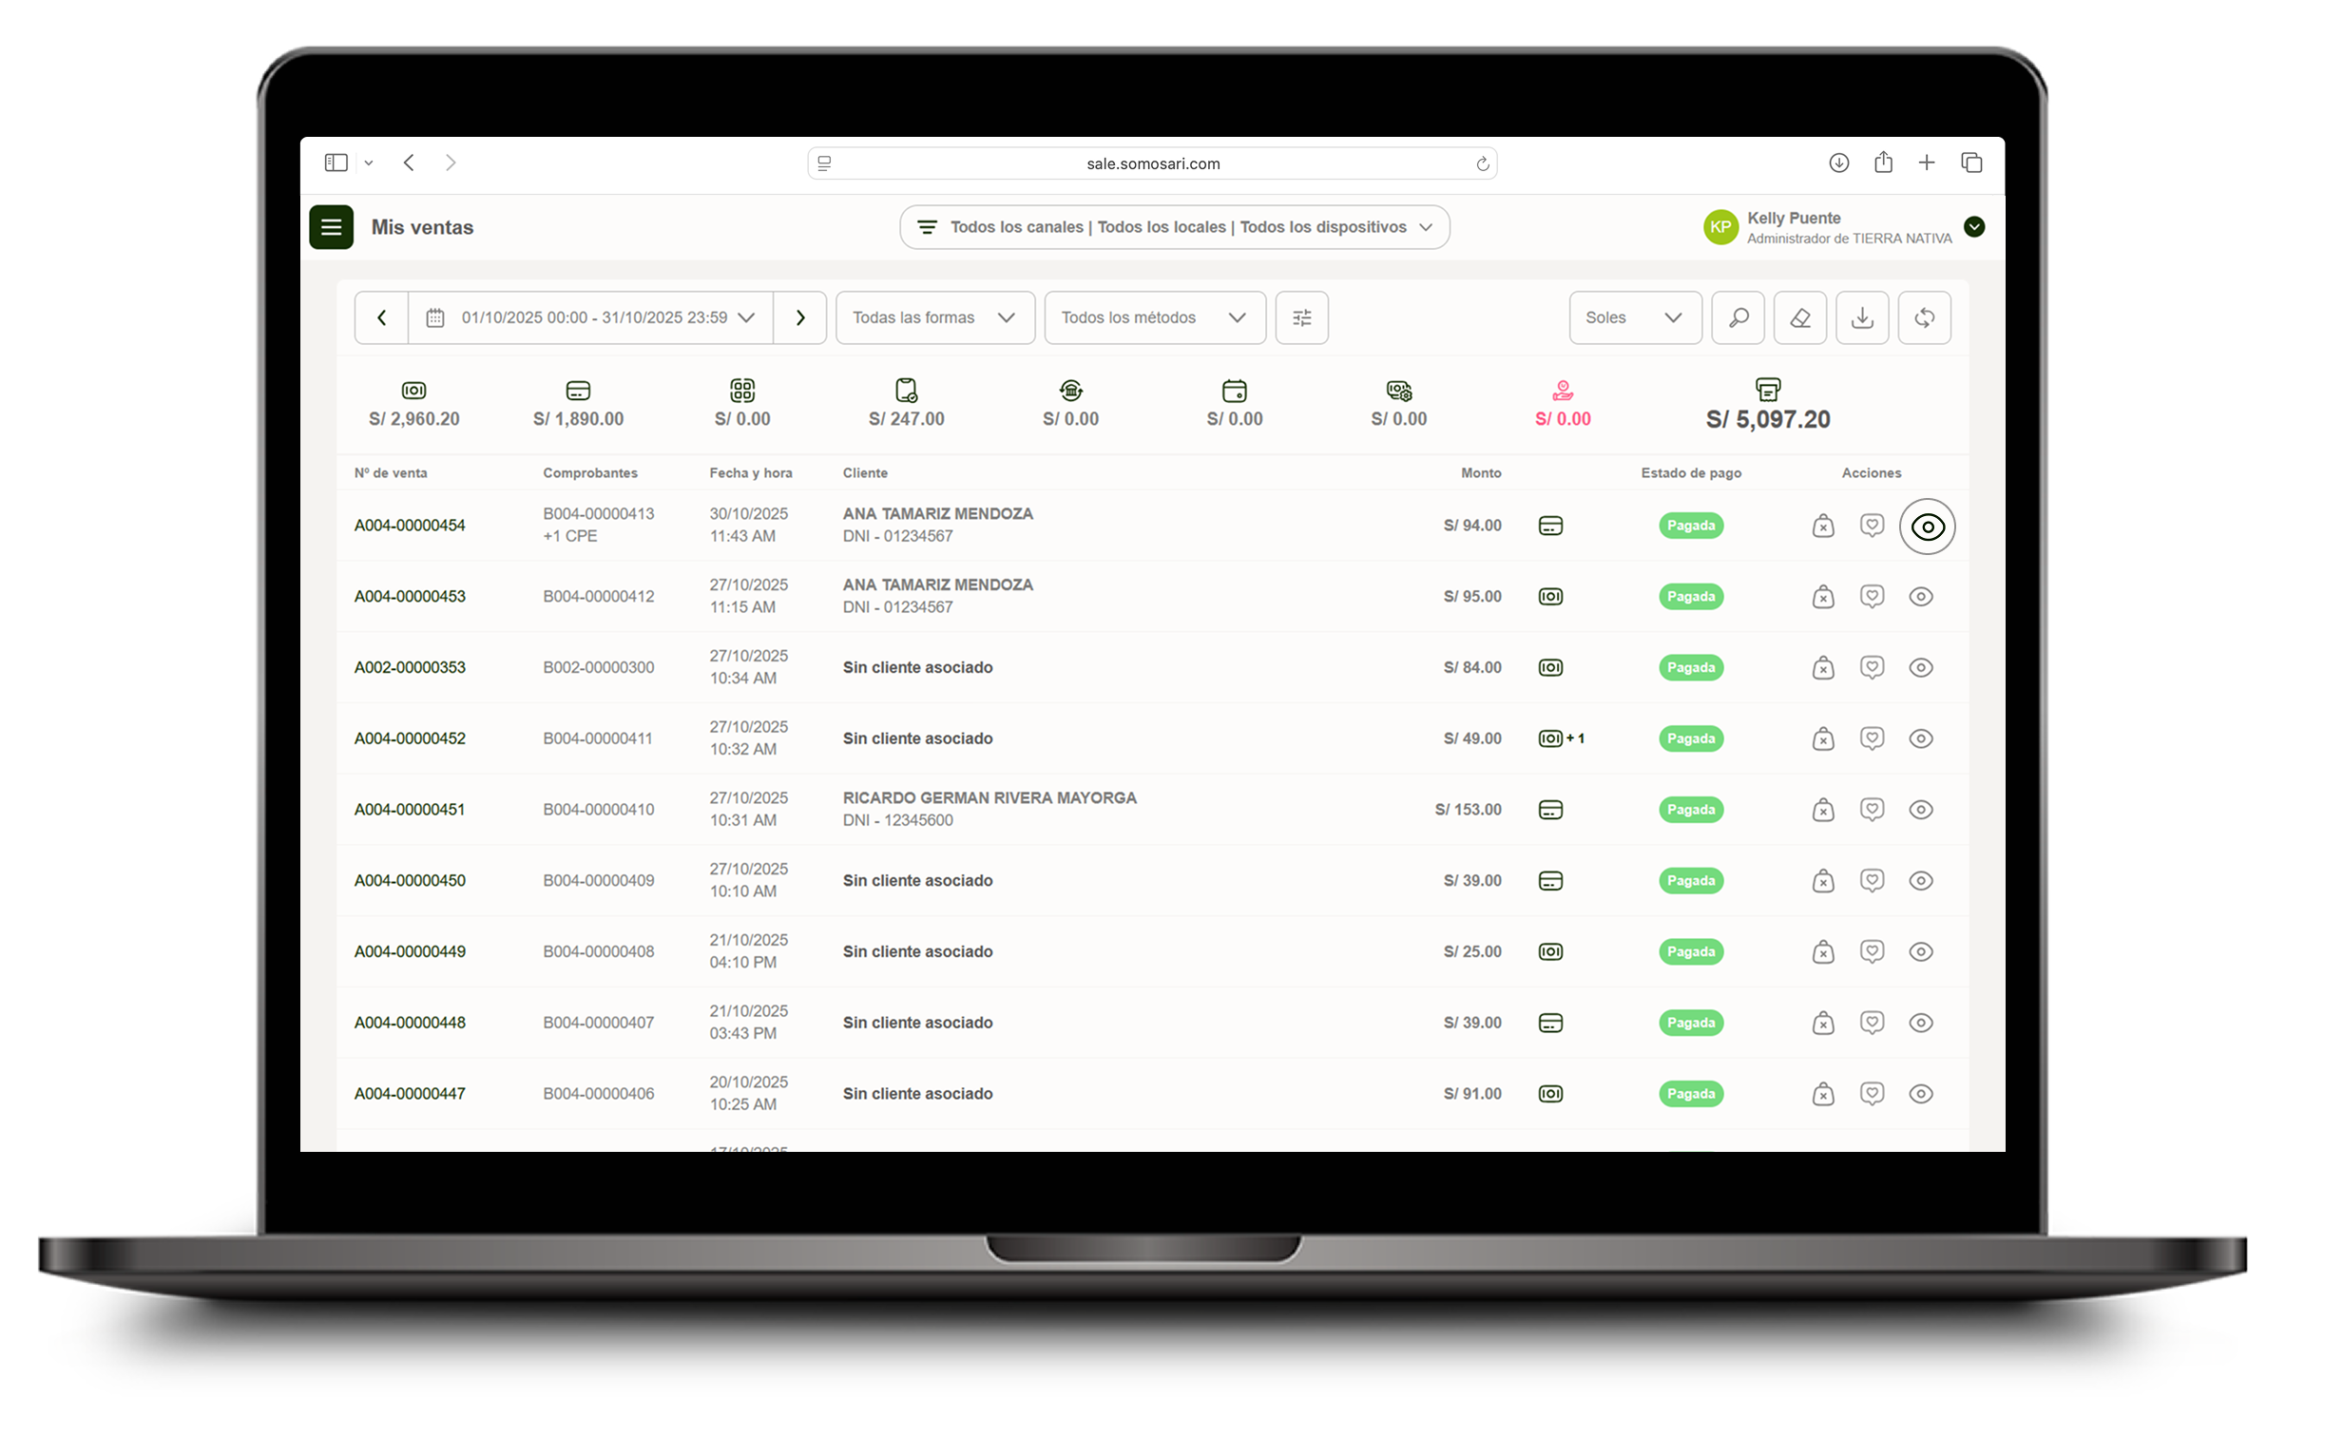Open sale number A004-00000454 link
The width and height of the screenshot is (2344, 1437).
click(x=409, y=526)
